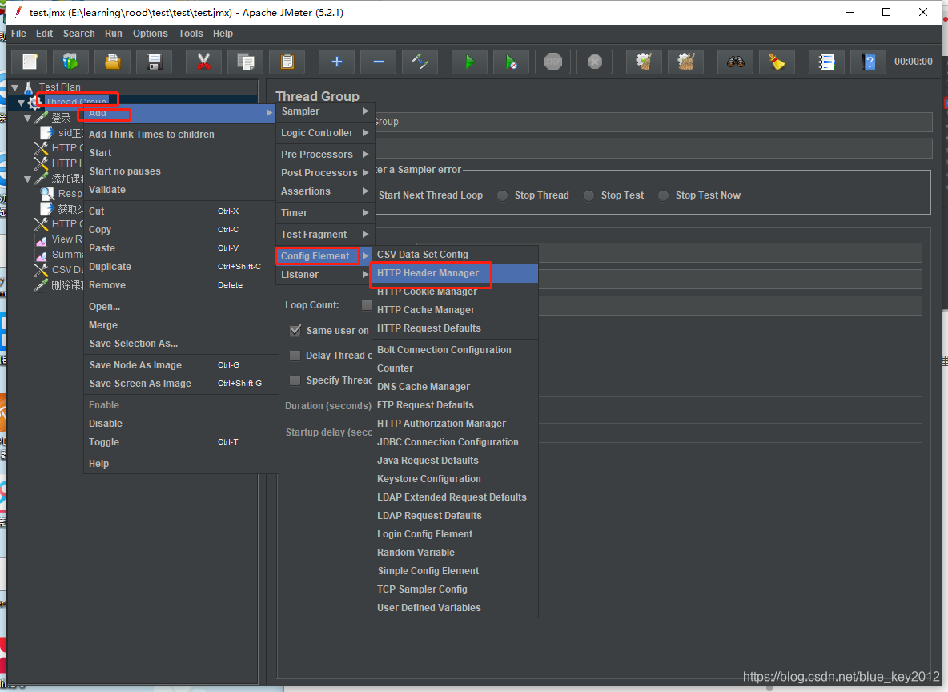Open the Run menu
The image size is (948, 692).
tap(113, 34)
